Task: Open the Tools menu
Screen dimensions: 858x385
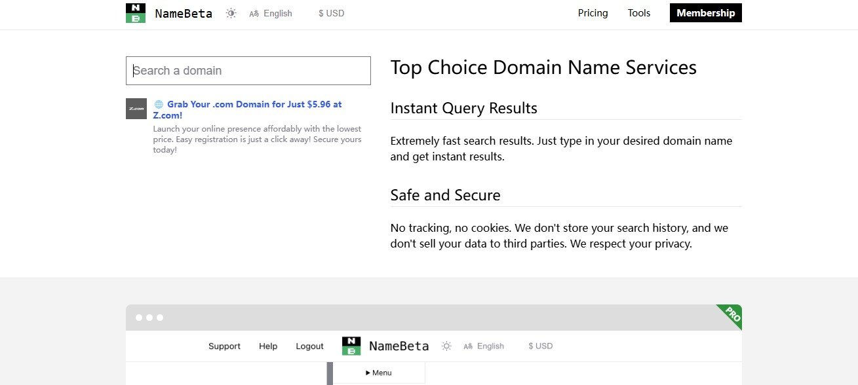Action: pos(638,13)
